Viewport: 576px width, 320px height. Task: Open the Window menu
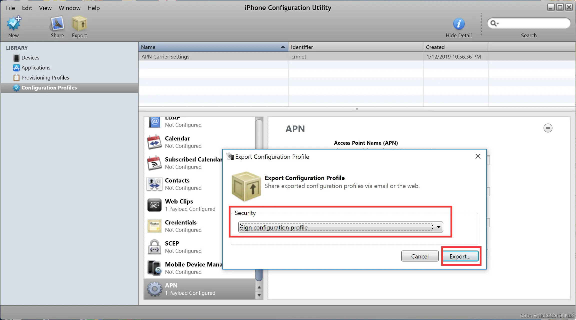[x=69, y=8]
